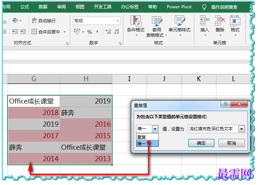Select cell containing 2018
Screen dimensions: 258x185
(34, 113)
